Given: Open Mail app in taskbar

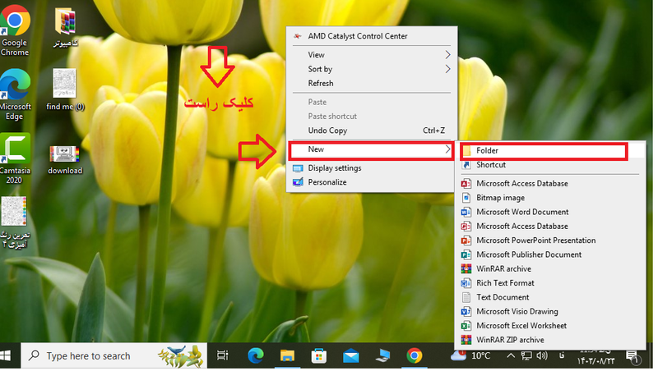Looking at the screenshot, I should pos(351,355).
